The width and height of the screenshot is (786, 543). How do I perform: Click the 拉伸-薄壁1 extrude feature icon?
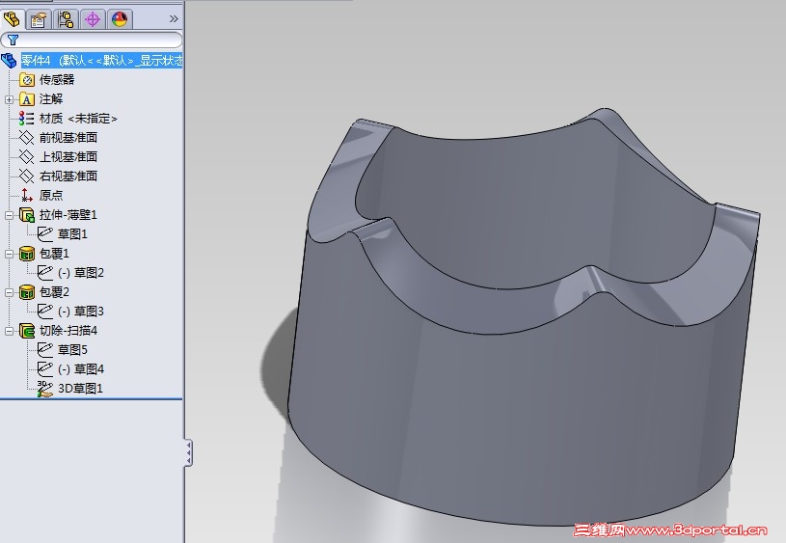27,215
